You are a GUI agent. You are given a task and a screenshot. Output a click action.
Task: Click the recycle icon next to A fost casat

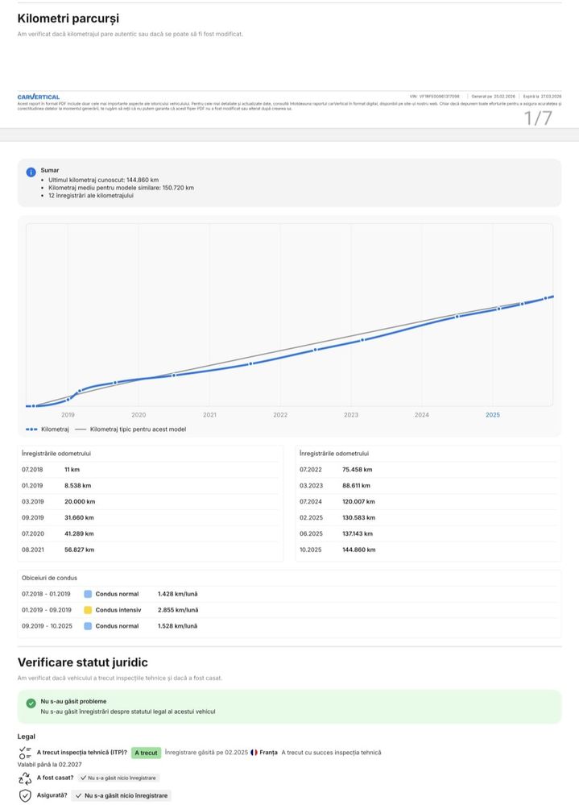tap(25, 778)
